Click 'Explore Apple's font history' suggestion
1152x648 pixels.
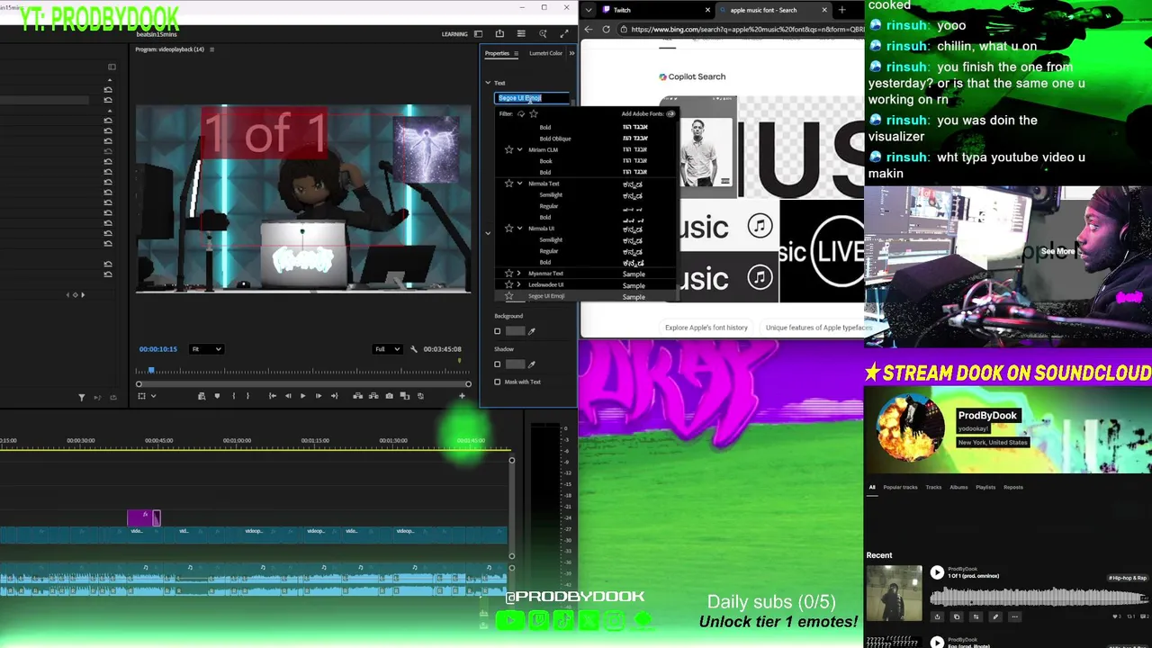[706, 328]
